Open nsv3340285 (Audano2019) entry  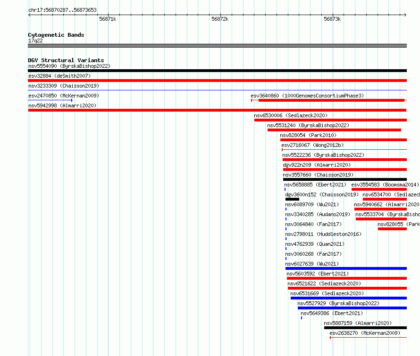(x=318, y=214)
